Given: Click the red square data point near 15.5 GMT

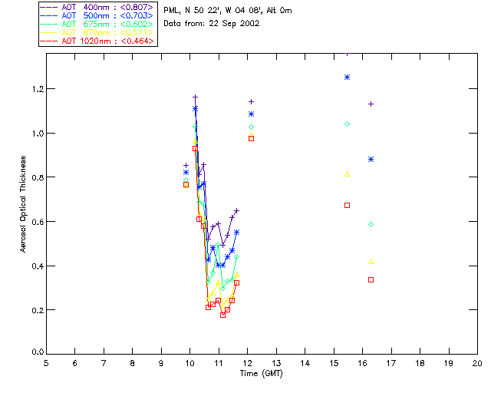Looking at the screenshot, I should click(347, 205).
